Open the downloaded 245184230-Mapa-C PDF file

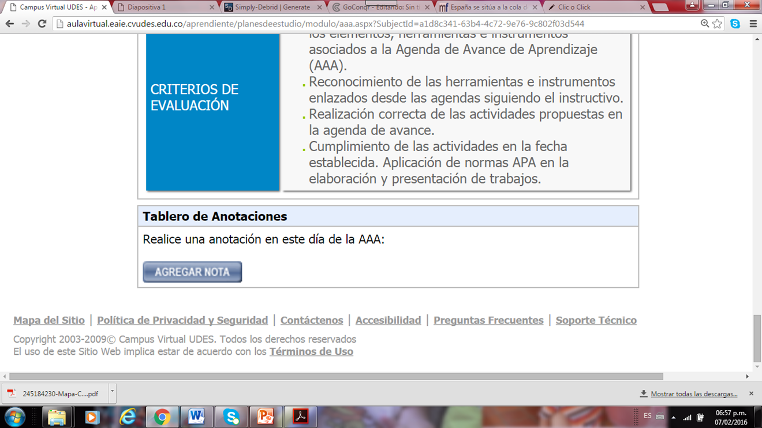tap(54, 393)
